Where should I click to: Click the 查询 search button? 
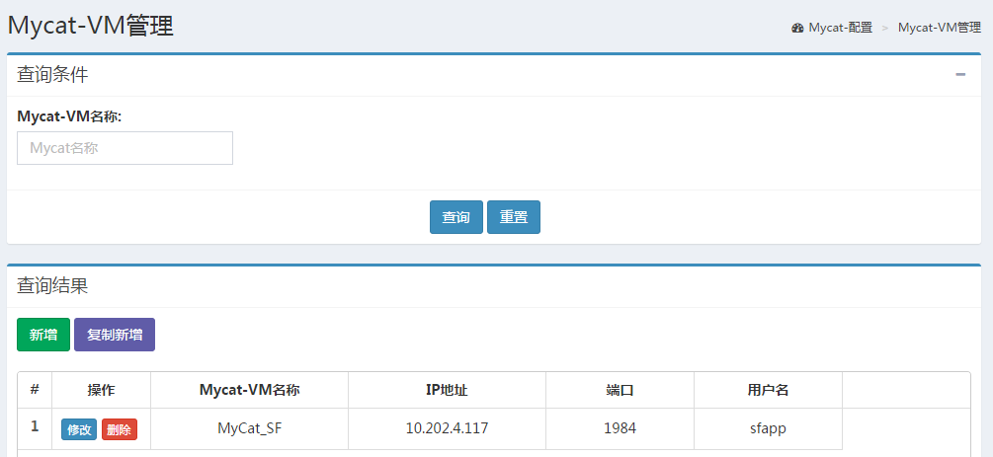pos(455,217)
